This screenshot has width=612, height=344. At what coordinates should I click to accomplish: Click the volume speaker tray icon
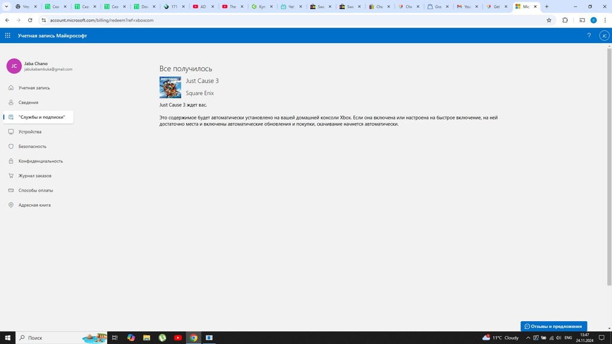[559, 338]
